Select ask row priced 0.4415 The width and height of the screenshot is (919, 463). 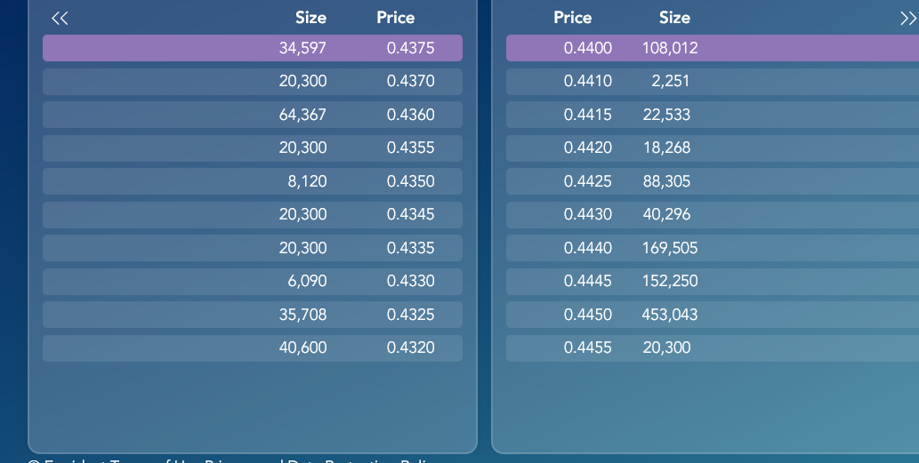tap(713, 115)
